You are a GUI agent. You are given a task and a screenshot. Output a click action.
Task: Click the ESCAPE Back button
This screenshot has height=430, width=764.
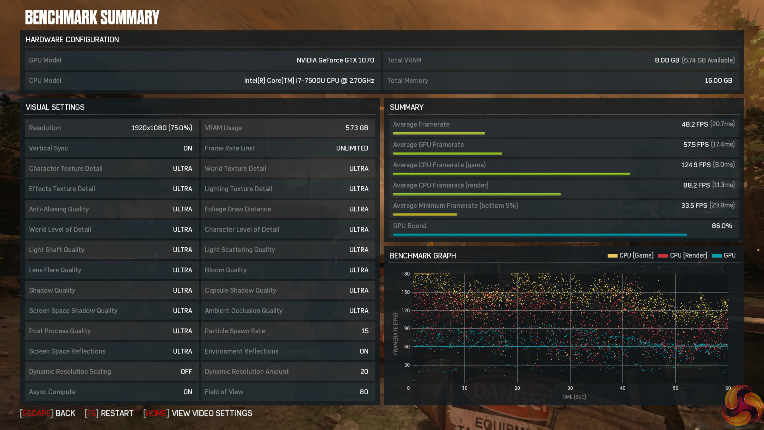[x=48, y=413]
